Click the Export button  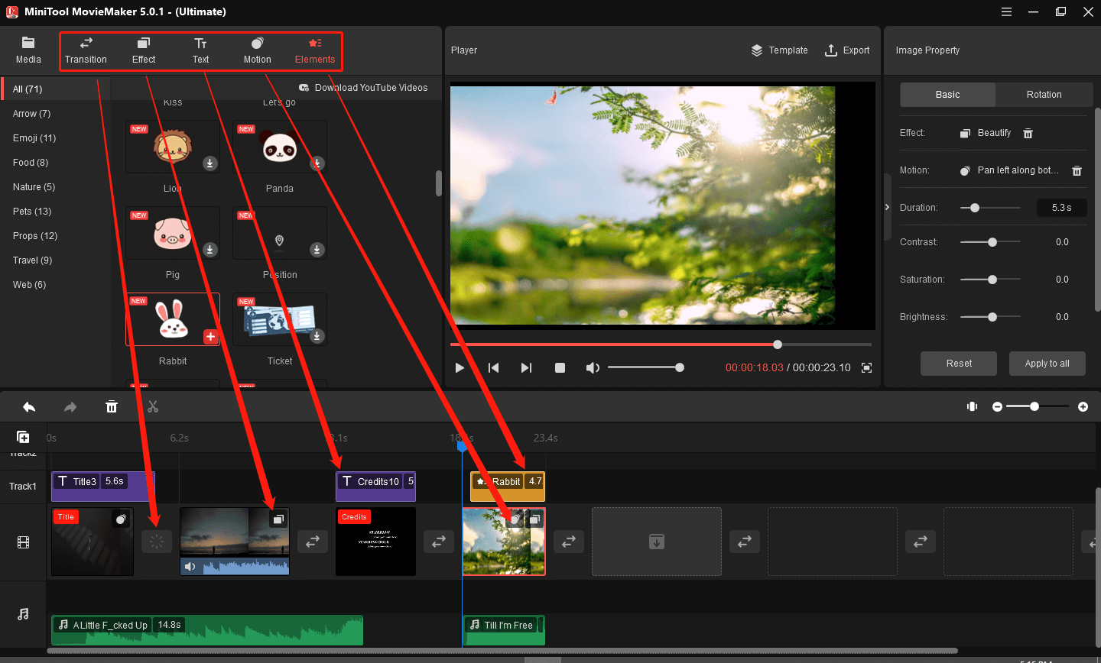click(847, 50)
